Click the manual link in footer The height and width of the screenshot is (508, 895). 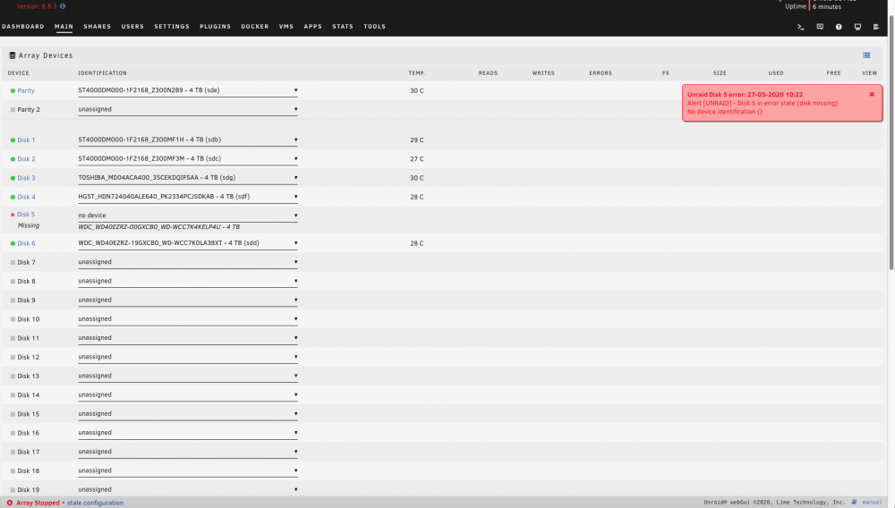(x=872, y=503)
